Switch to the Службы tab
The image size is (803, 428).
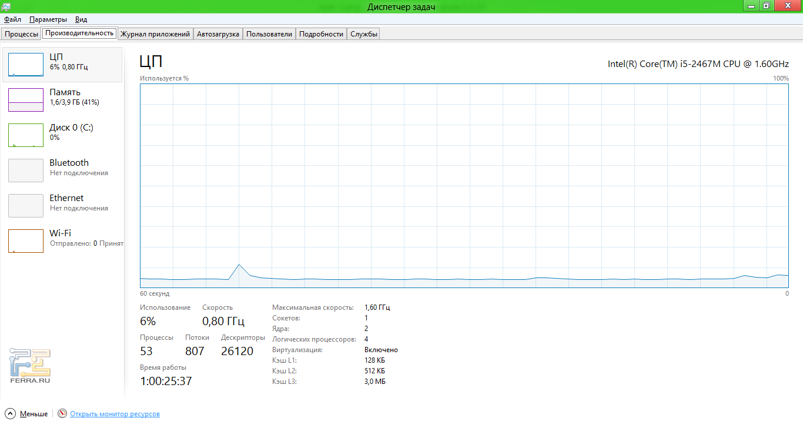tap(363, 34)
